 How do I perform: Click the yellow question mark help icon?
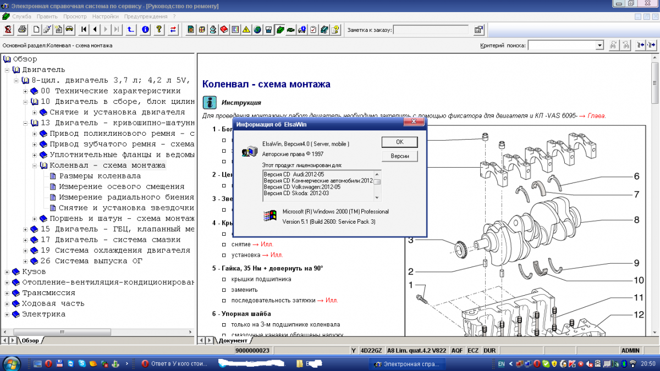[159, 29]
